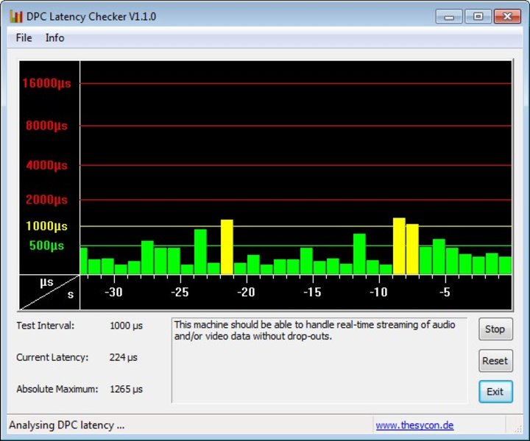Open the www.thesycon.de link
Screen dimensions: 530x441
point(414,425)
